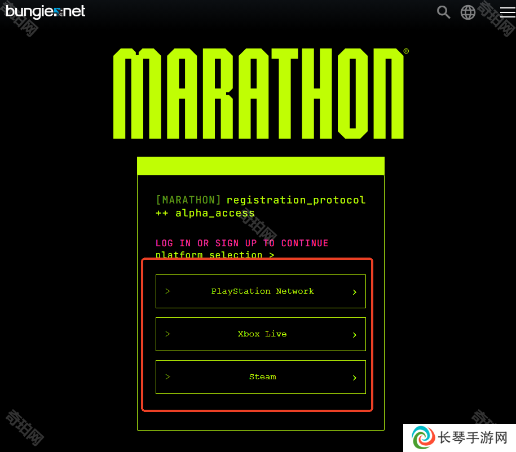Screen dimensions: 516x452
Task: Click the 'registration_protocol' heading text
Action: (x=296, y=200)
